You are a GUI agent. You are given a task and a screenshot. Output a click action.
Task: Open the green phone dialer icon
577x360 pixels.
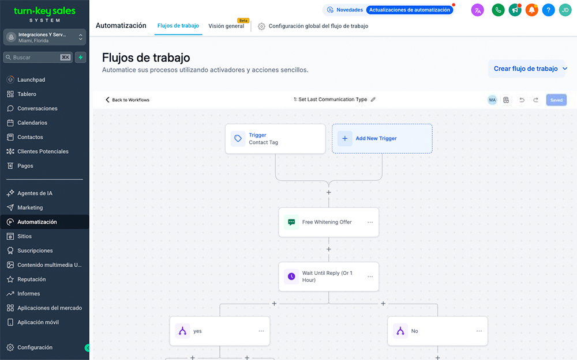[x=498, y=10]
